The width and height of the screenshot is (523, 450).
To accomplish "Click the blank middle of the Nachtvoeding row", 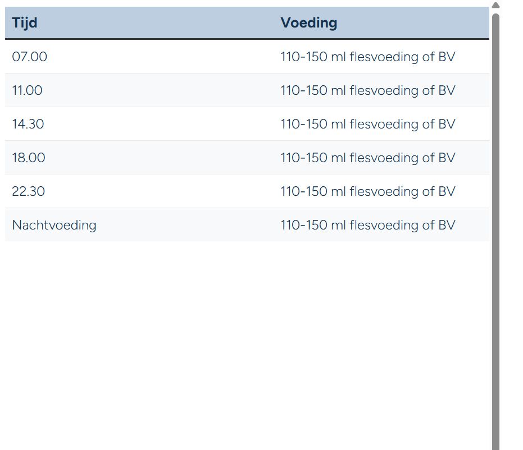I will (x=187, y=225).
